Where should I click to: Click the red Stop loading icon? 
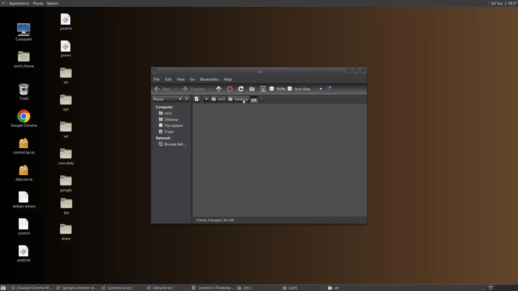pyautogui.click(x=230, y=89)
